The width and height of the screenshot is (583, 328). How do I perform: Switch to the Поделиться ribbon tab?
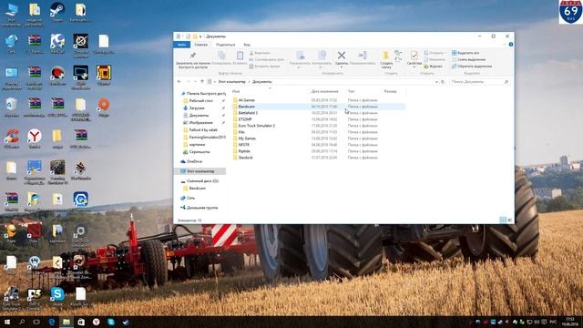pyautogui.click(x=225, y=45)
